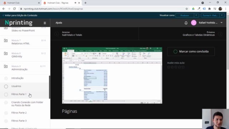
Task: Rate the lesson three stars
Action: point(176,67)
